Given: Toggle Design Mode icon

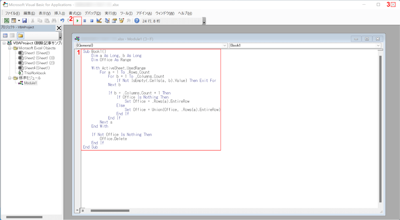Looking at the screenshot, I should coord(99,21).
